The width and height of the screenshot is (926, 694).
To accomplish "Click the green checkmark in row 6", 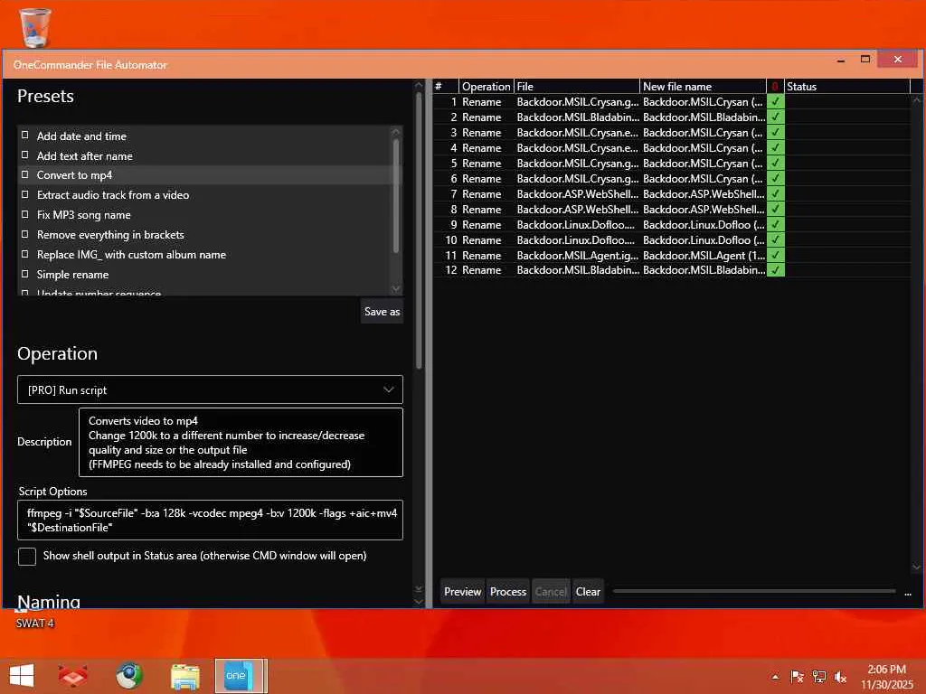I will click(x=775, y=178).
